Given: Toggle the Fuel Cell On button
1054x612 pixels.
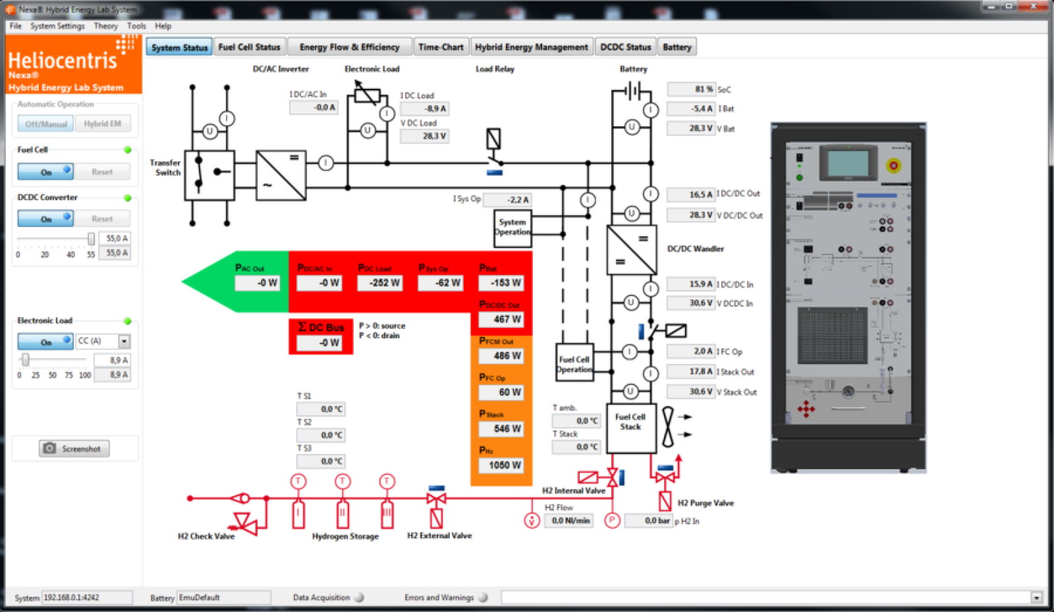Looking at the screenshot, I should [x=45, y=172].
